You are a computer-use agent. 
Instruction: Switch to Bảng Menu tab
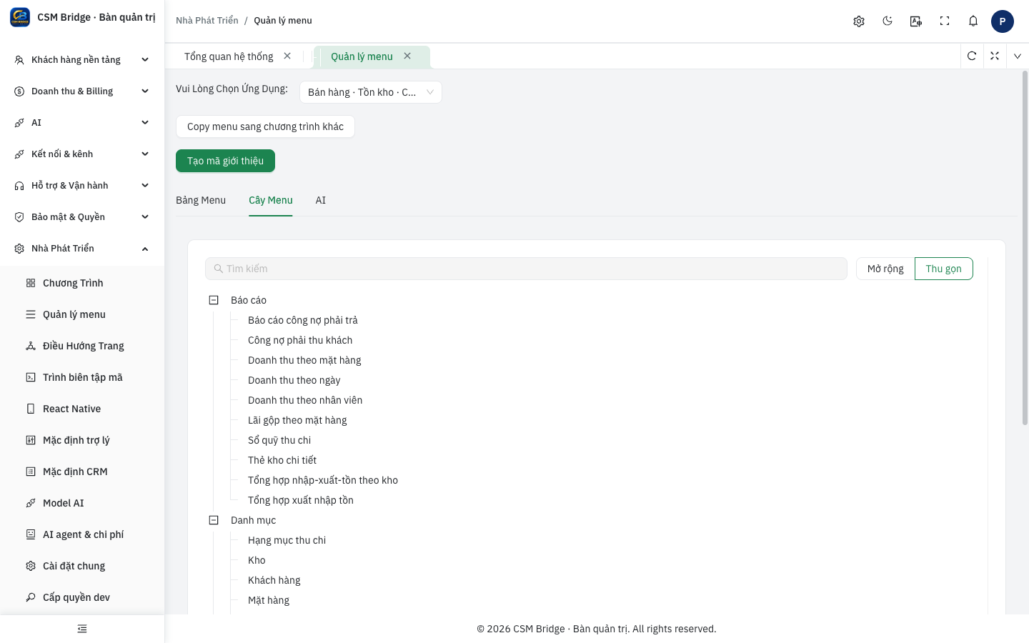(x=201, y=200)
